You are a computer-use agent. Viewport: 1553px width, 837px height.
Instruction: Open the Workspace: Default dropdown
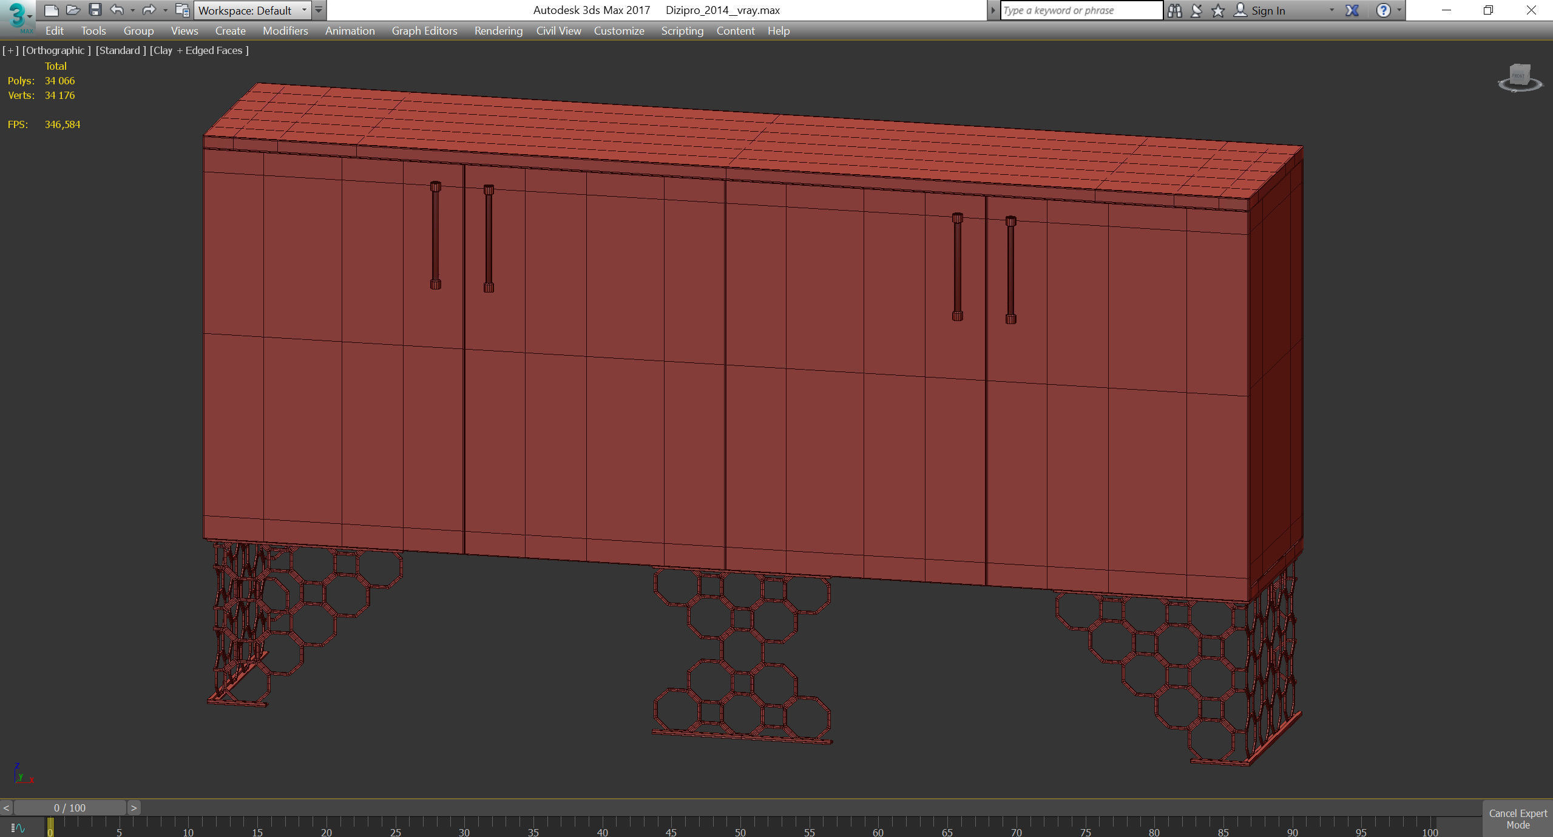coord(252,10)
